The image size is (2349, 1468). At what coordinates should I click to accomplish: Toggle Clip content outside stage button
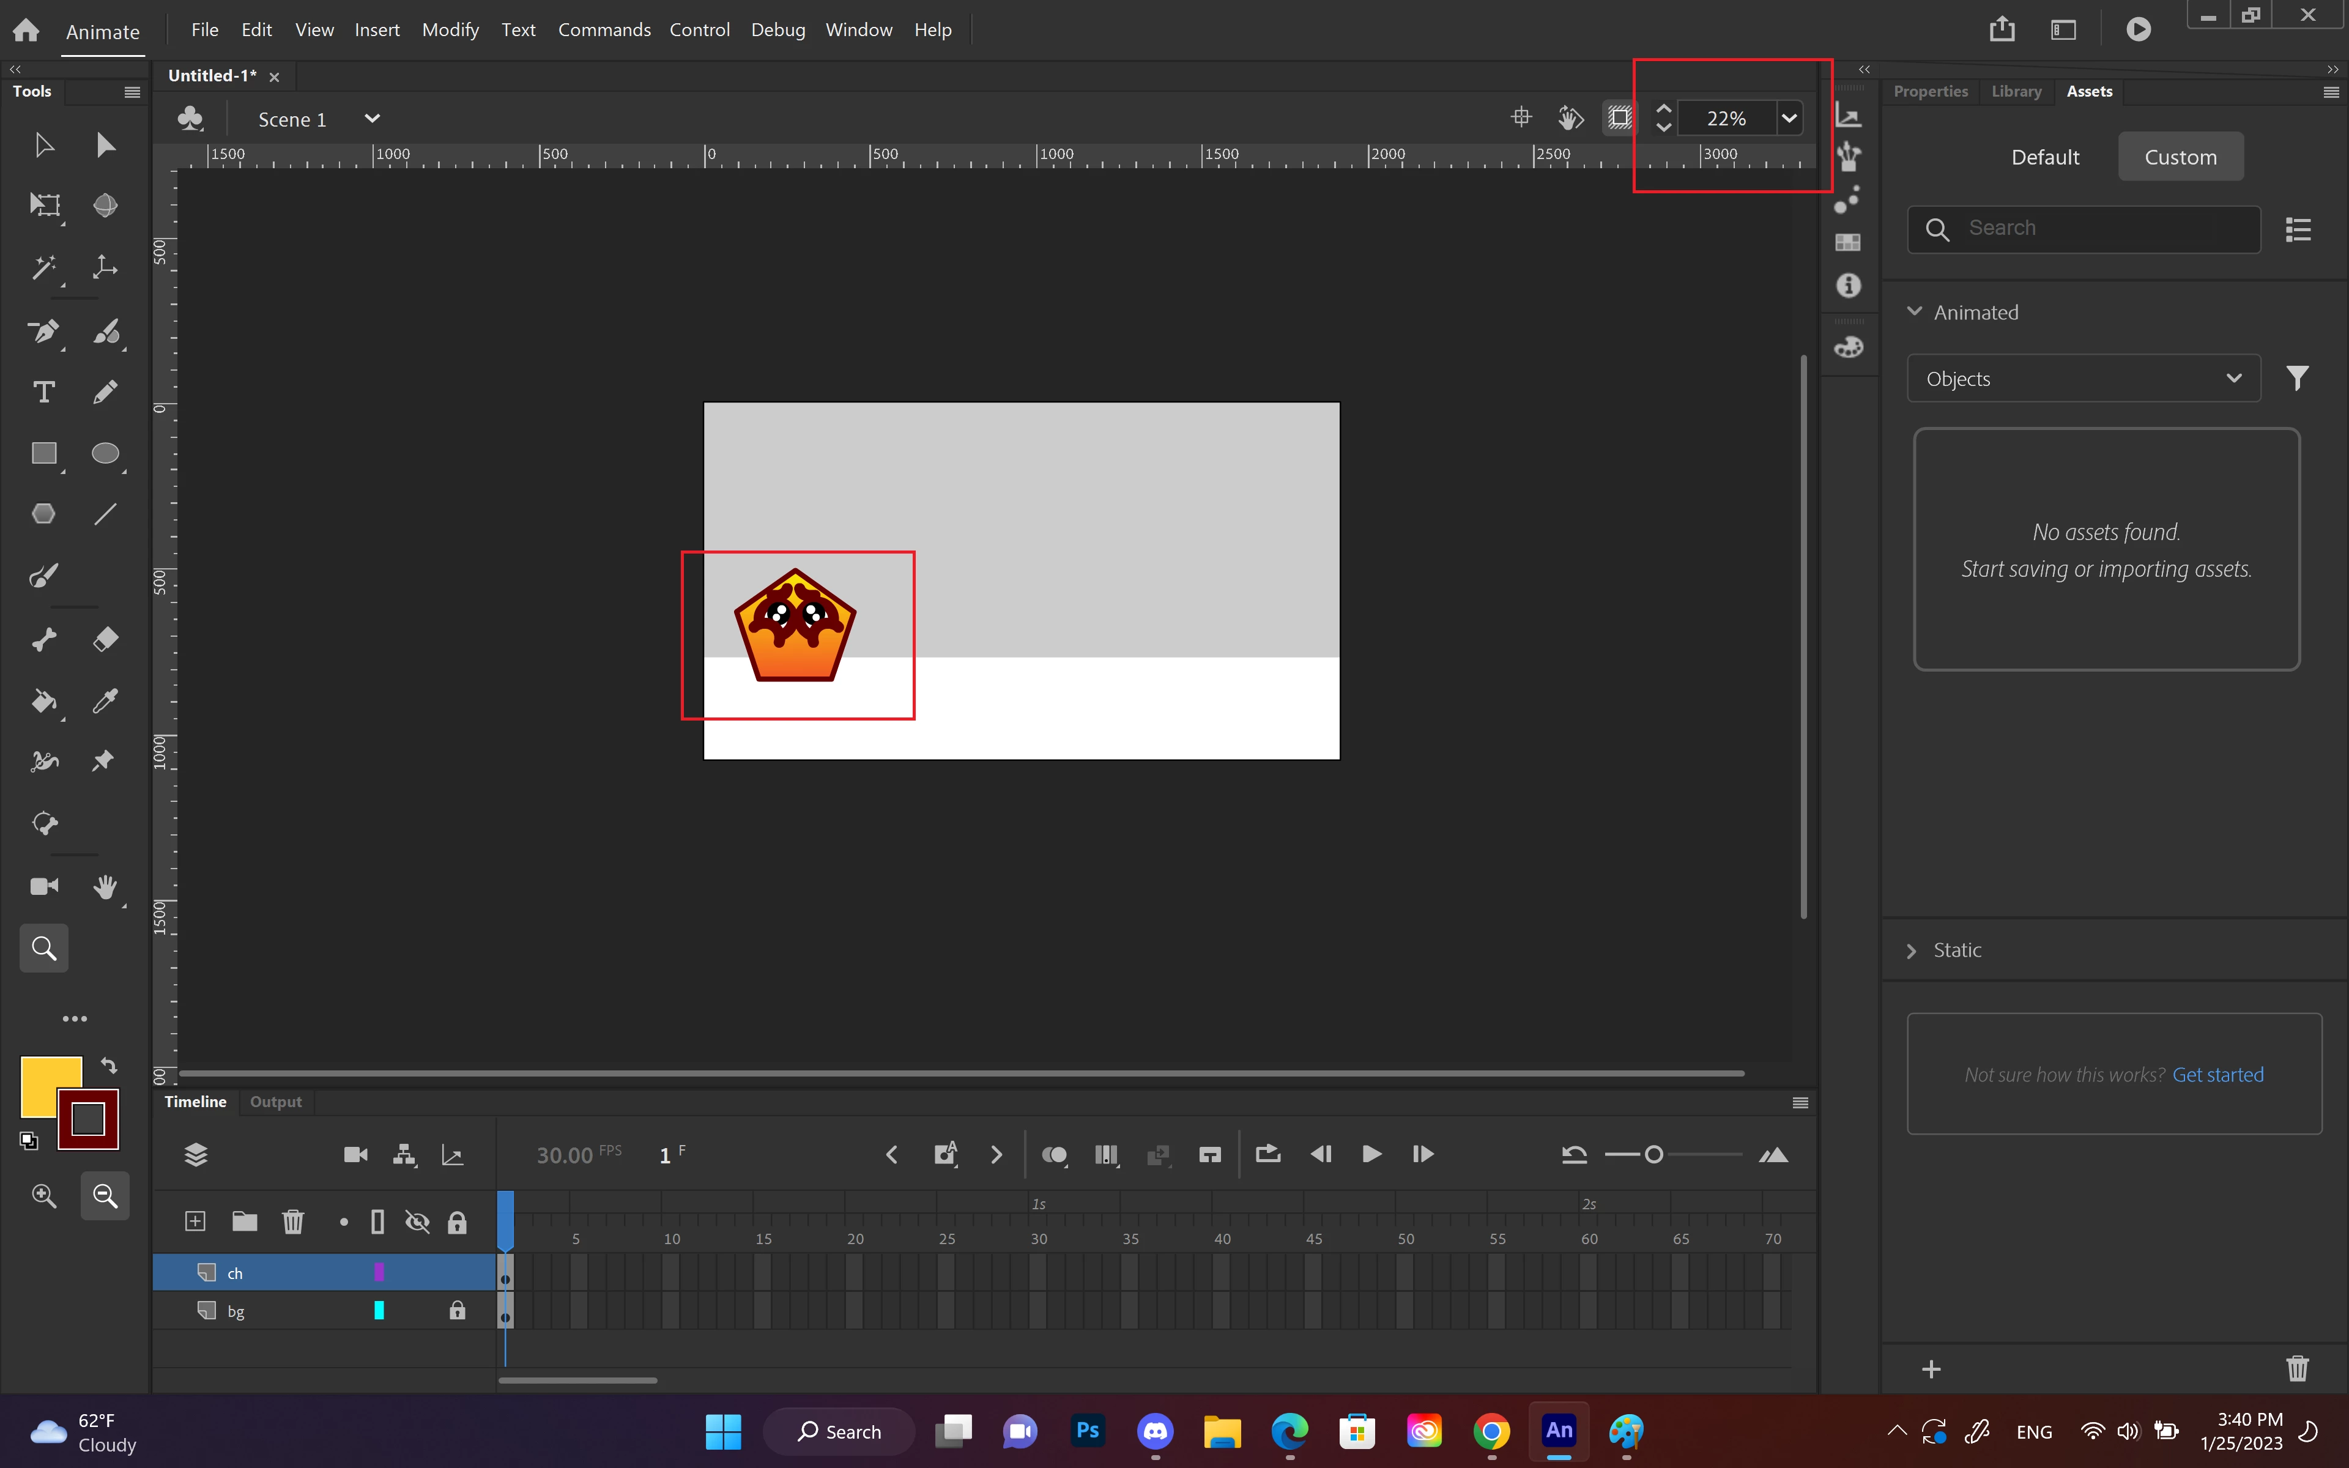[x=1619, y=119]
